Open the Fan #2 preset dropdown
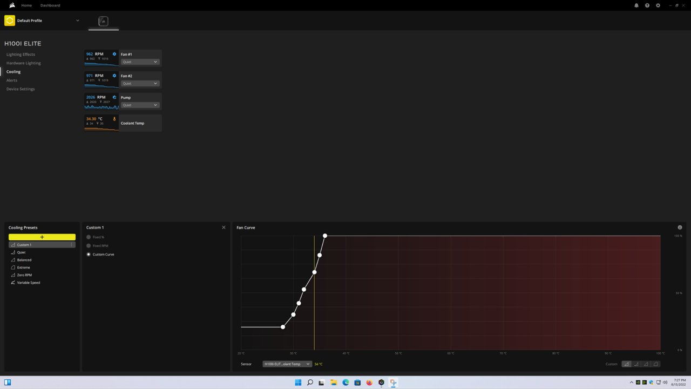 140,83
